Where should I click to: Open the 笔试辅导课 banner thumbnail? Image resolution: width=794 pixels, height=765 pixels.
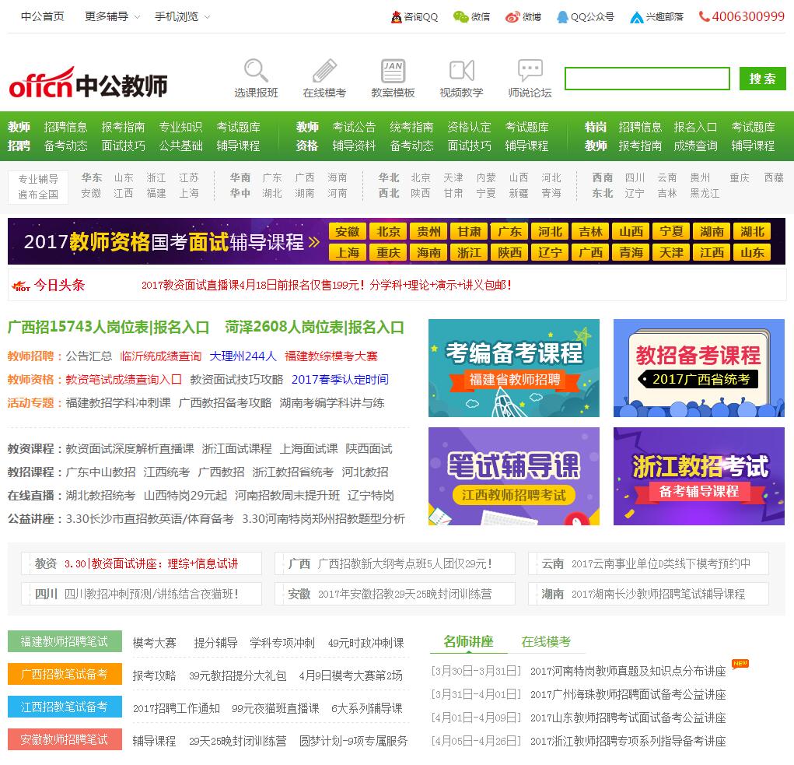tap(514, 476)
